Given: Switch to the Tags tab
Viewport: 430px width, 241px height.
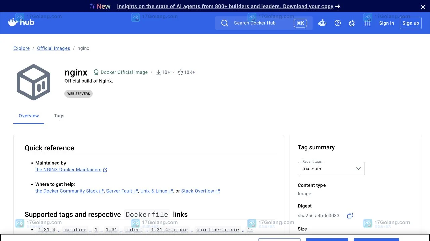Looking at the screenshot, I should coord(59,116).
